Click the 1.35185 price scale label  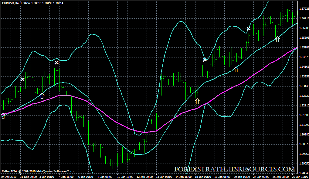point(304,47)
